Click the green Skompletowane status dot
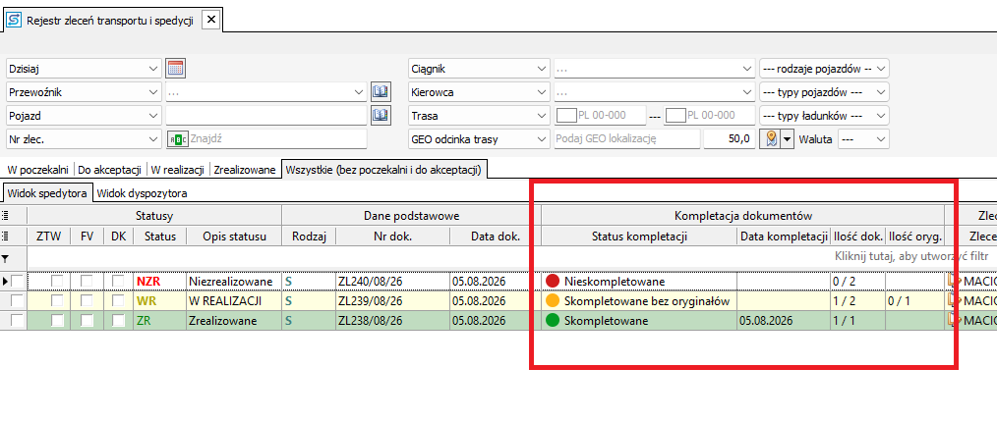 [552, 321]
